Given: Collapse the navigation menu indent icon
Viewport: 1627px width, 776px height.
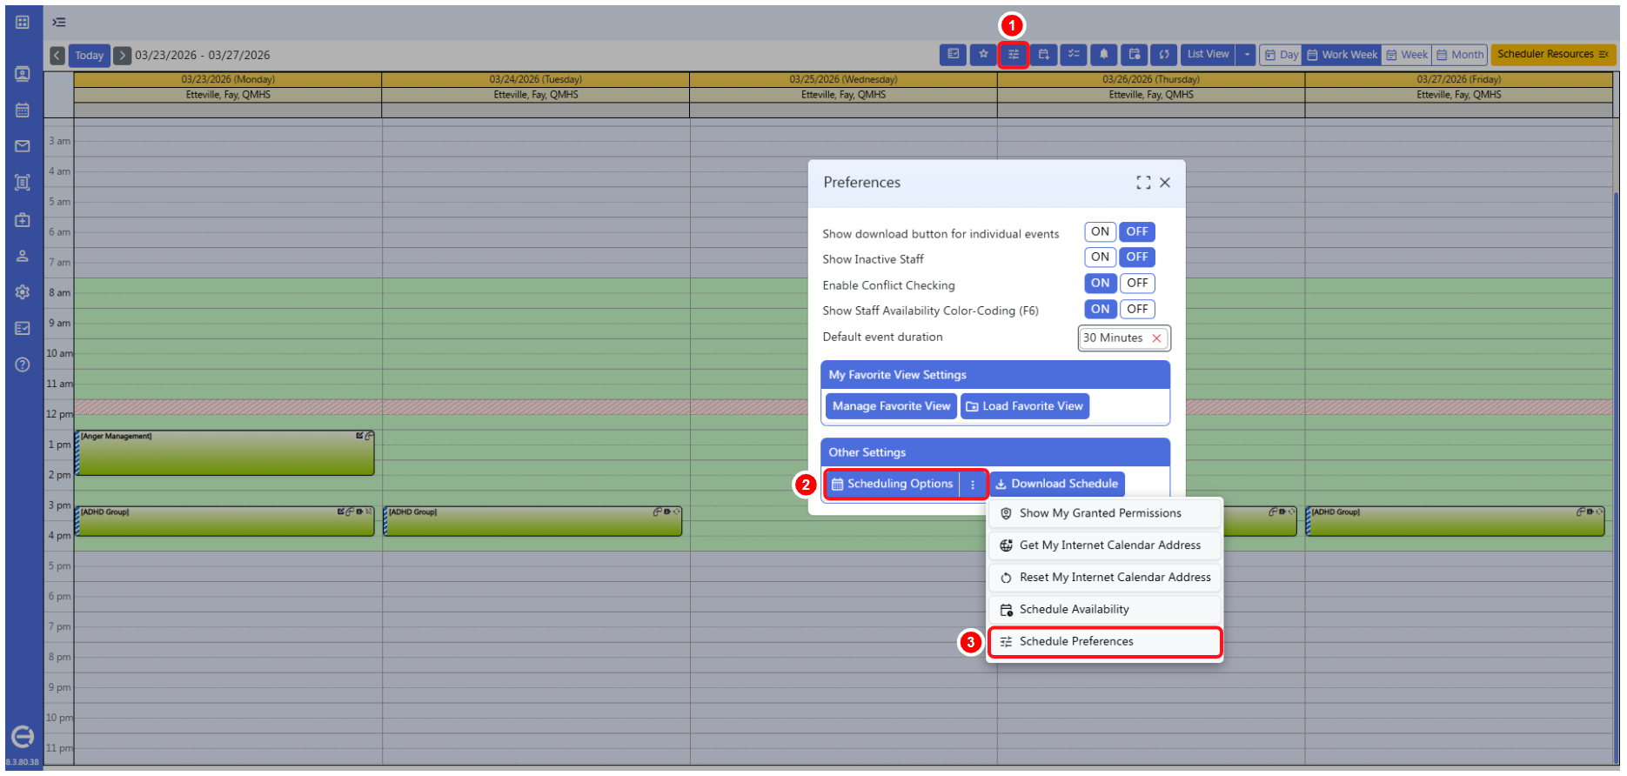Looking at the screenshot, I should (x=59, y=23).
